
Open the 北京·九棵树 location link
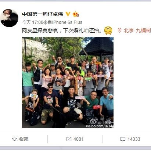click(137, 30)
